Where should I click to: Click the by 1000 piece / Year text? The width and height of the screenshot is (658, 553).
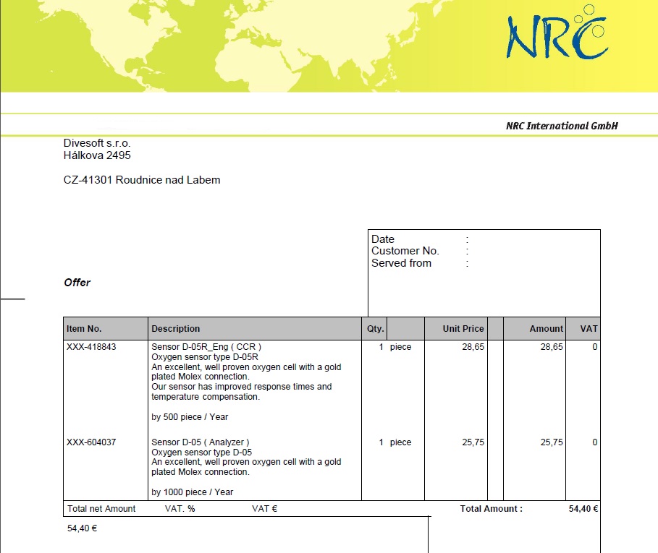pos(193,492)
